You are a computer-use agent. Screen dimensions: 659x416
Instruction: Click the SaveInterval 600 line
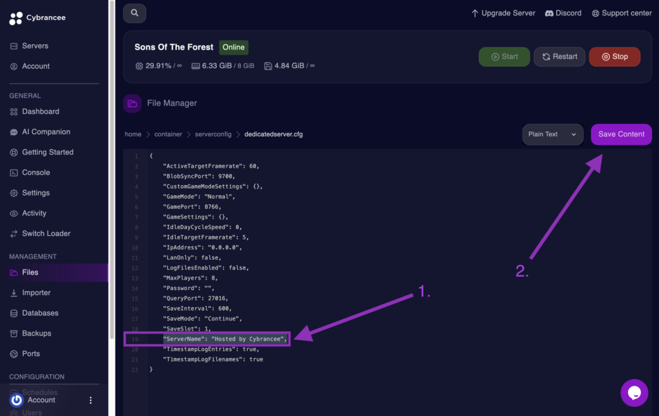point(198,308)
